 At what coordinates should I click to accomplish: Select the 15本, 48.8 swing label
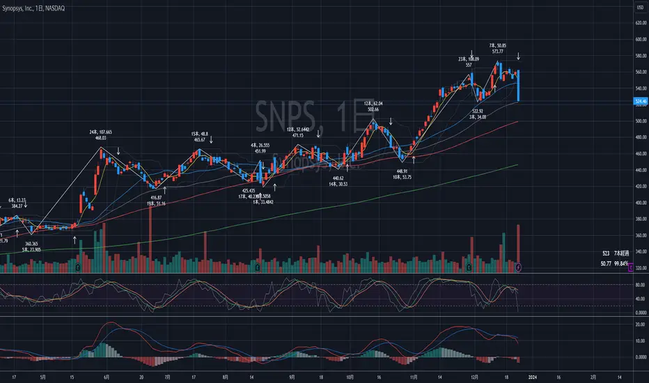(199, 134)
